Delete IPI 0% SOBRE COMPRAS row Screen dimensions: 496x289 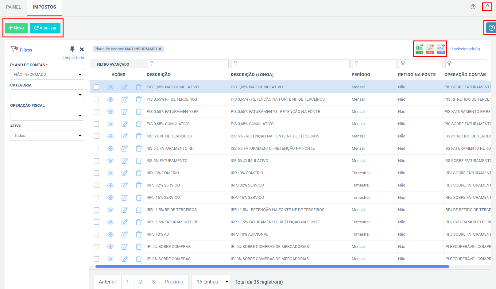click(139, 259)
